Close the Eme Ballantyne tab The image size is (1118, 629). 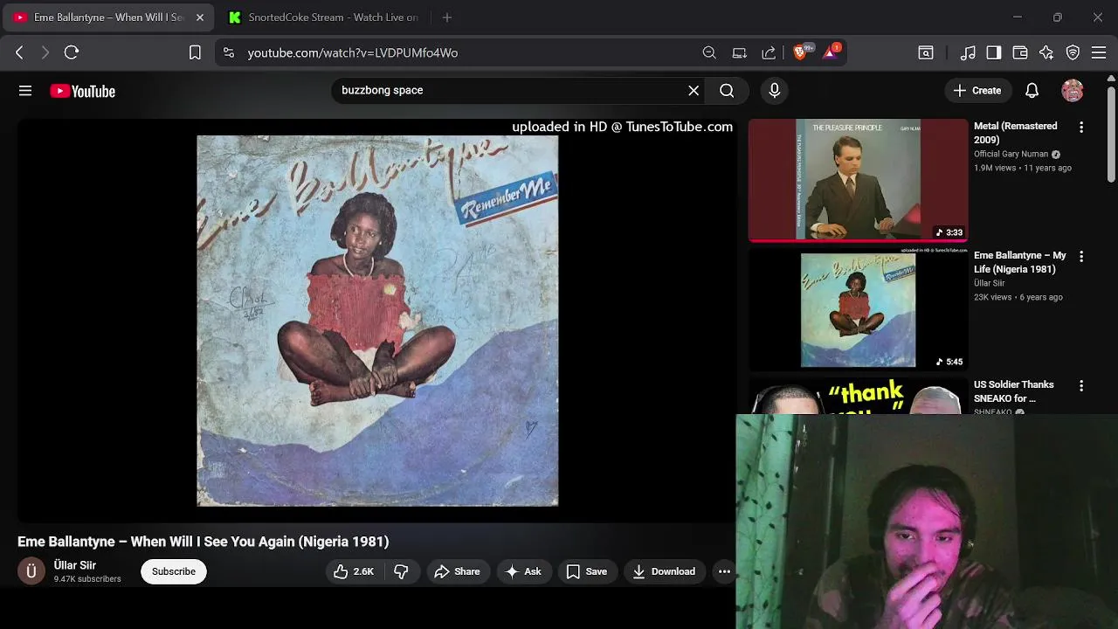[199, 17]
